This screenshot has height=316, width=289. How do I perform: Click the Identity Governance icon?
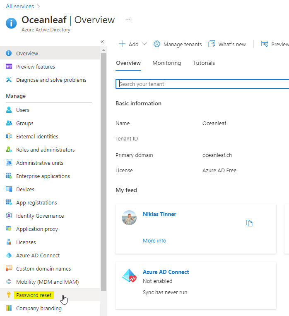(x=9, y=216)
